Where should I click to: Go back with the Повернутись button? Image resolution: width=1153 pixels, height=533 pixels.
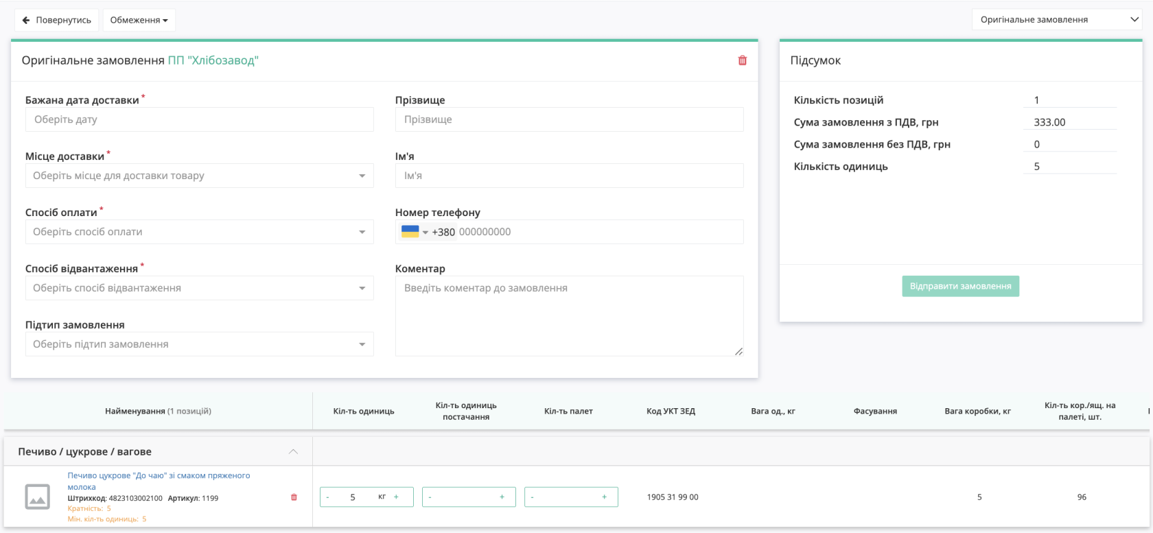[x=57, y=20]
